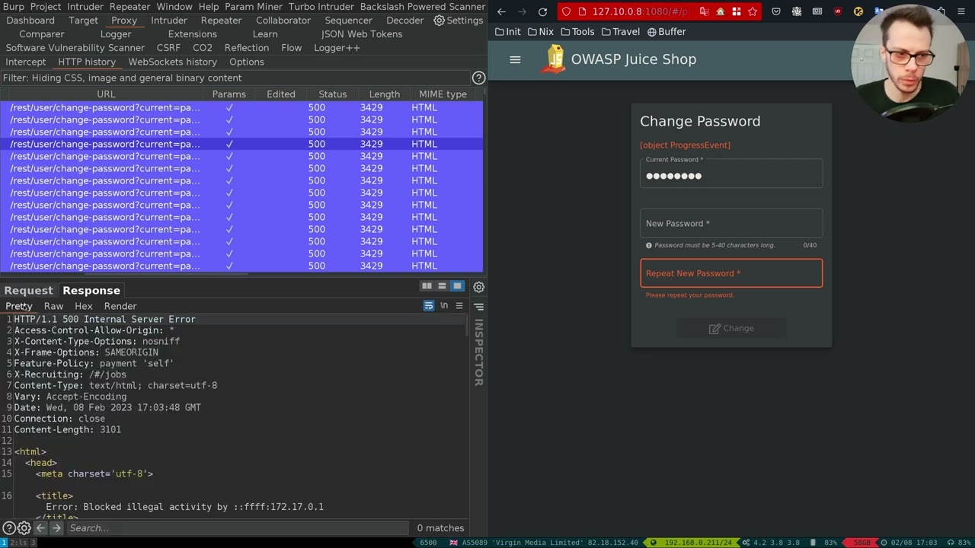Open the response viewer options menu
The width and height of the screenshot is (975, 548).
tap(459, 306)
